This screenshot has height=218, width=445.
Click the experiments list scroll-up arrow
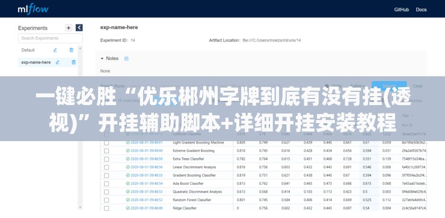[x=80, y=49]
